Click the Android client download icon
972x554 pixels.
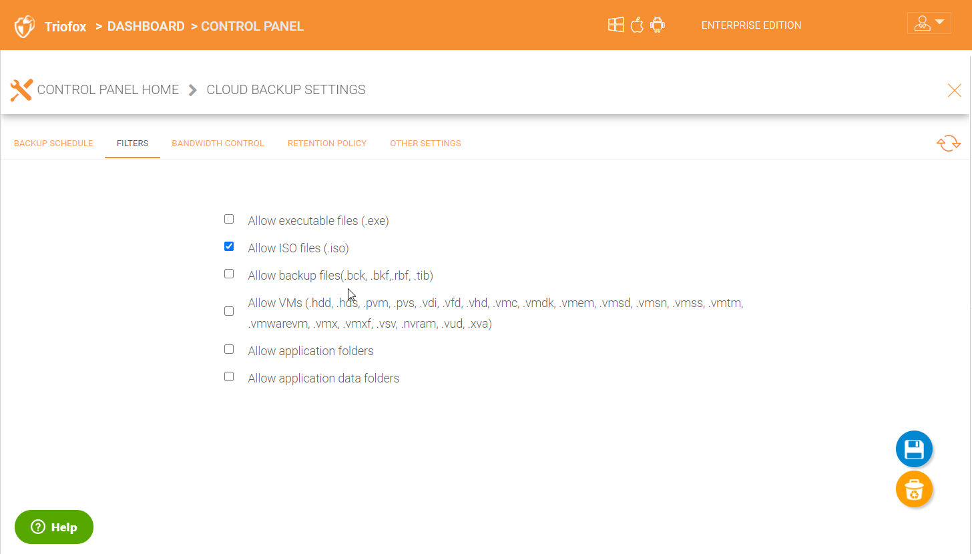pos(658,25)
